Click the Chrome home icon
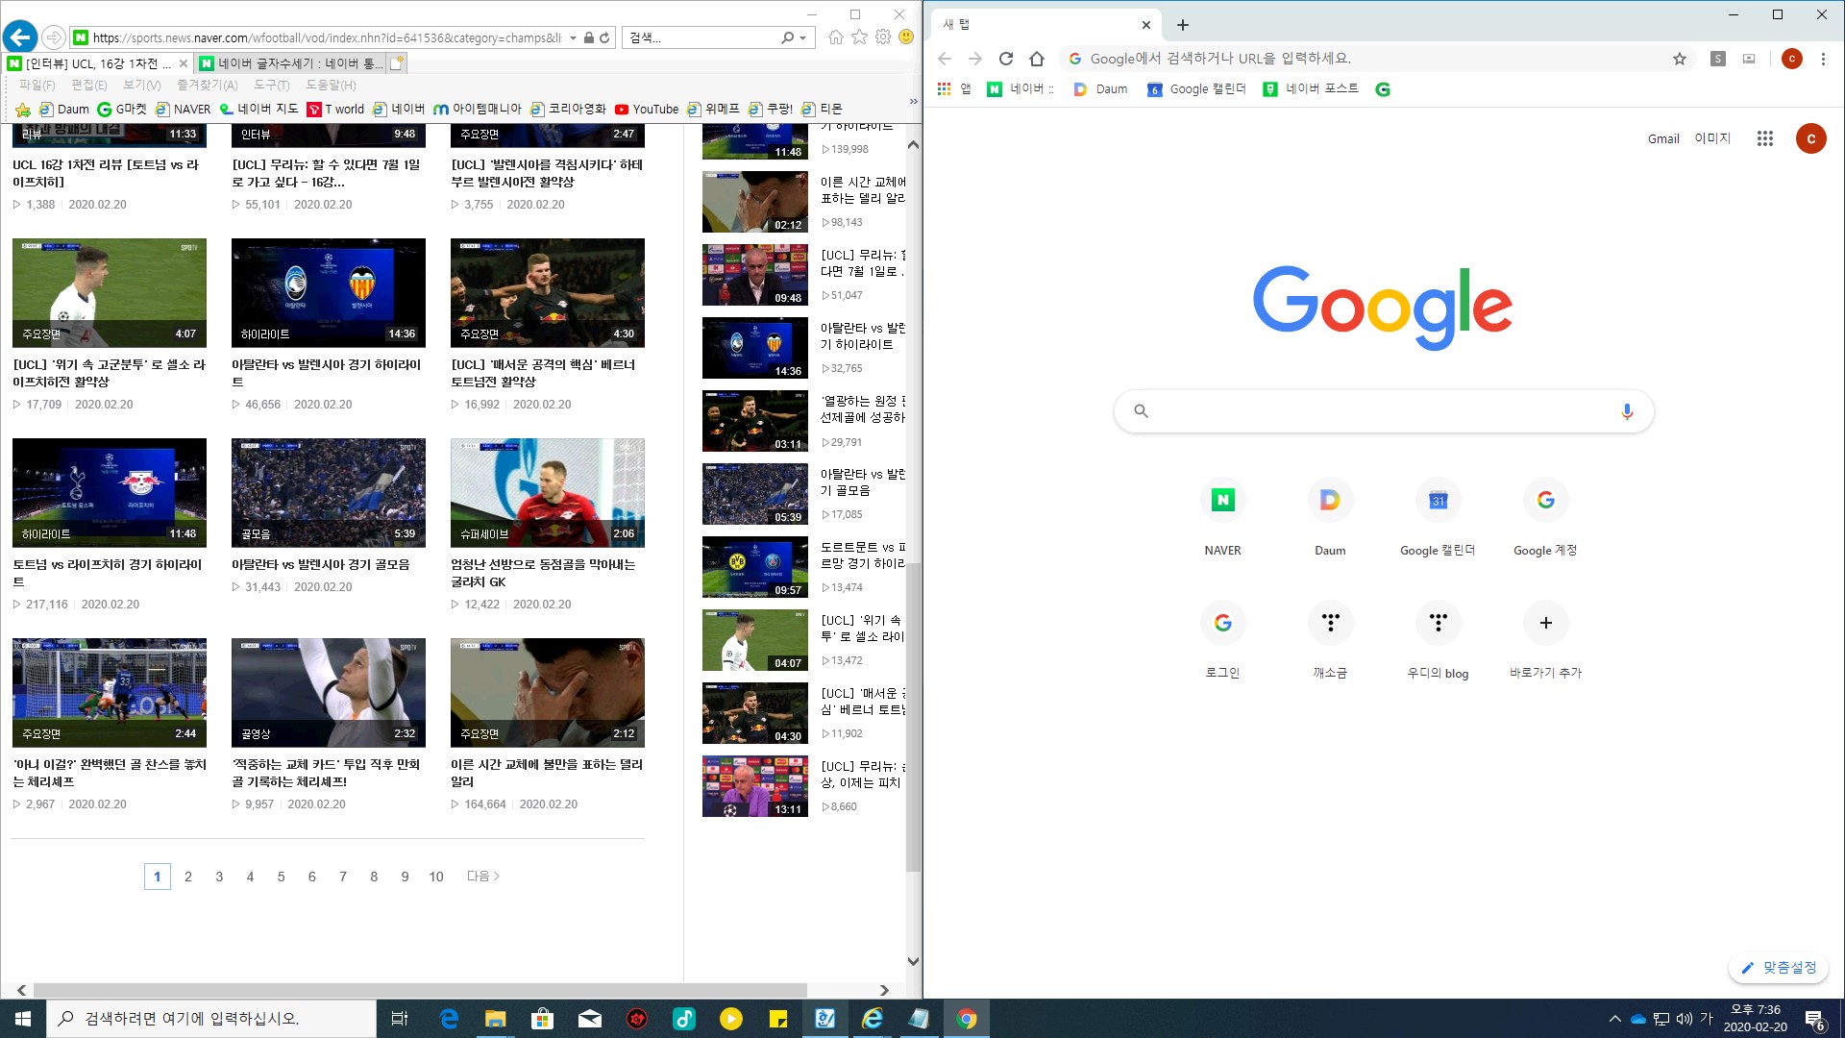Screen dimensions: 1845x1038 (x=1036, y=59)
